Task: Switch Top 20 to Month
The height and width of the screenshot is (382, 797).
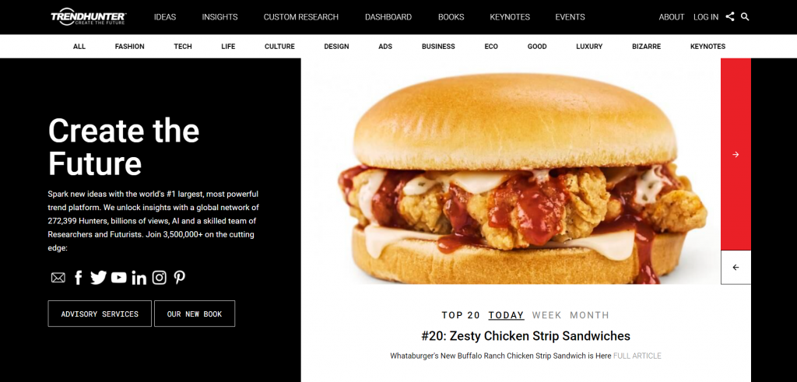Action: tap(590, 315)
